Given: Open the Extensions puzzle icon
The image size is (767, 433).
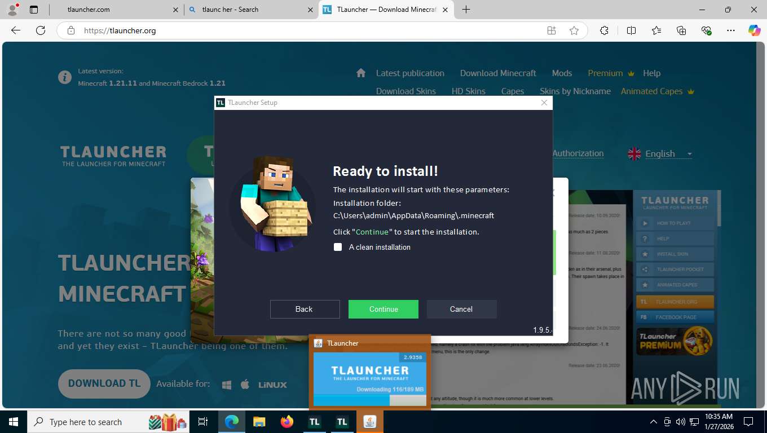Looking at the screenshot, I should pos(604,30).
